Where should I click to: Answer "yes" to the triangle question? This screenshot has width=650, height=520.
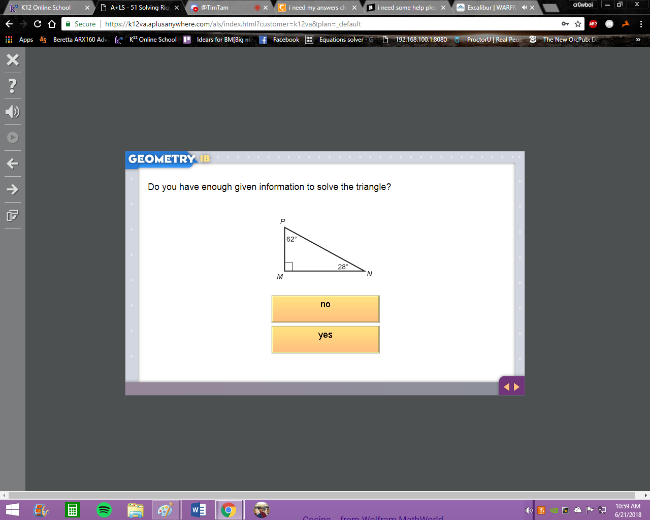click(326, 339)
